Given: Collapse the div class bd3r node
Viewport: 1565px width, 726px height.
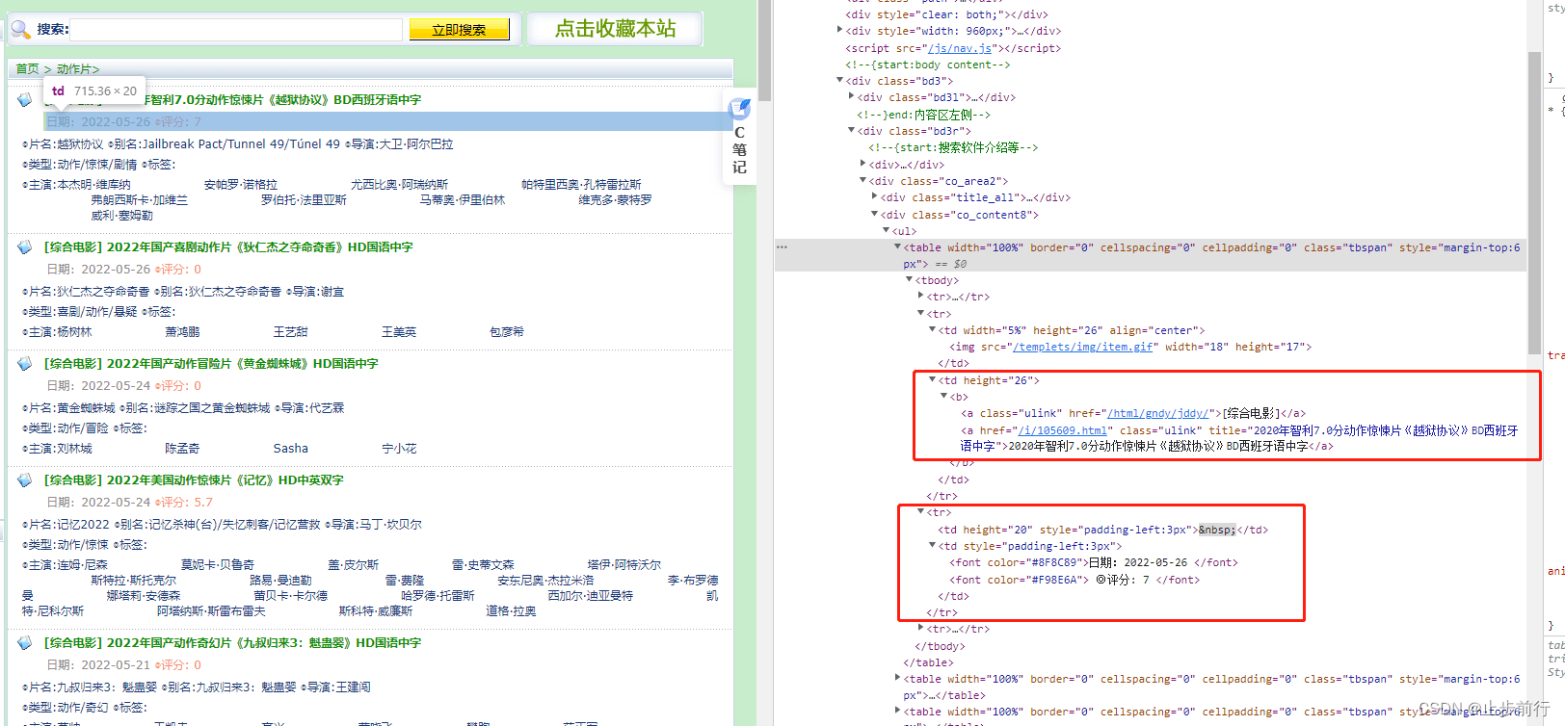Looking at the screenshot, I should 851,131.
